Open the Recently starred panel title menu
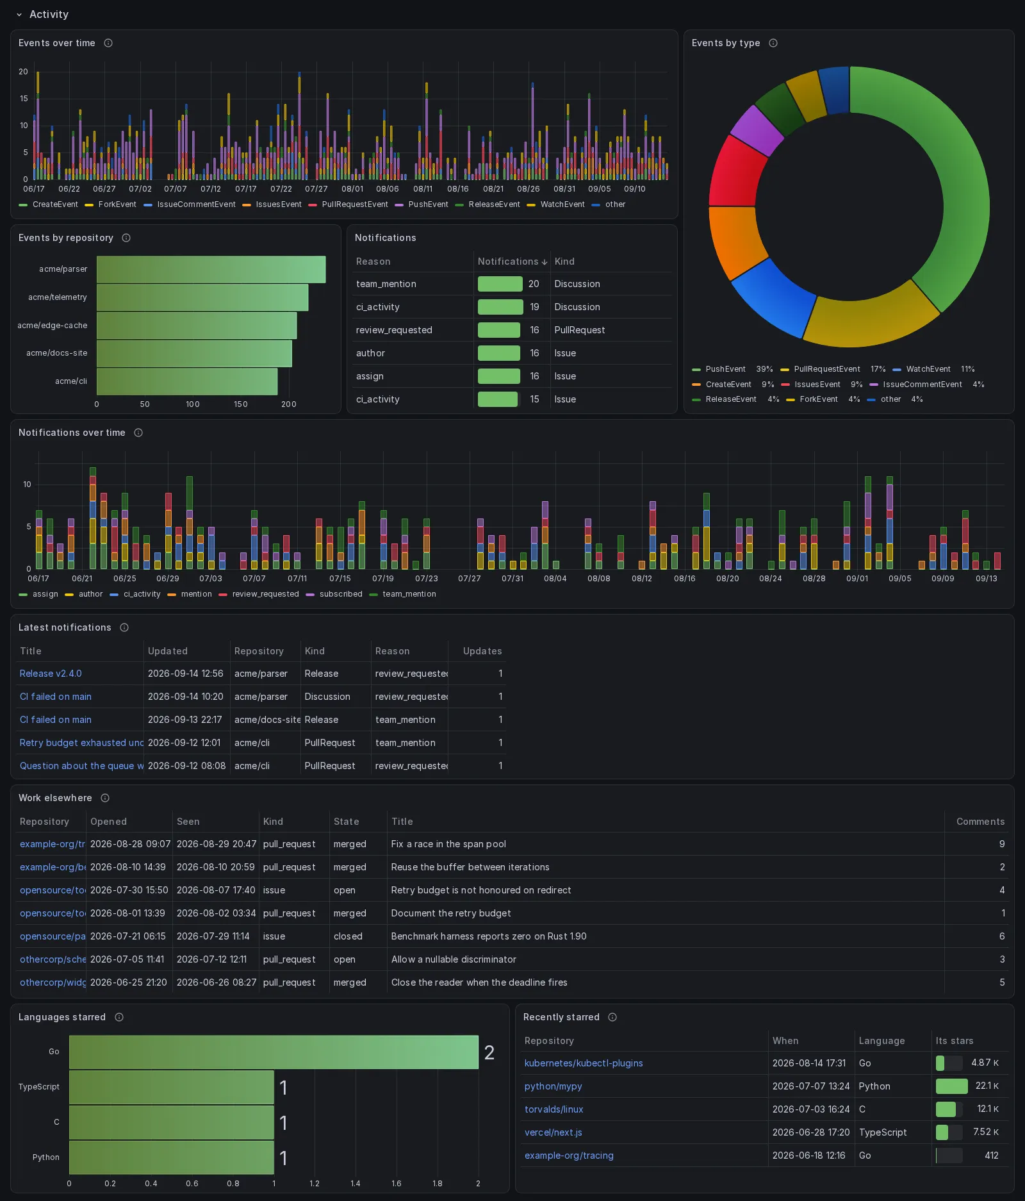1025x1201 pixels. click(x=561, y=1017)
